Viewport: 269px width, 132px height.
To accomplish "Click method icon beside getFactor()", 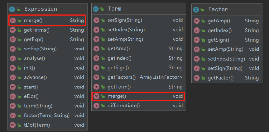I will coord(197,78).
